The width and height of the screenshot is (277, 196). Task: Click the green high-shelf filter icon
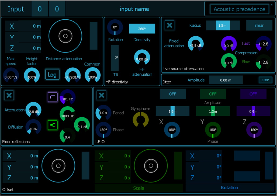tap(53, 125)
